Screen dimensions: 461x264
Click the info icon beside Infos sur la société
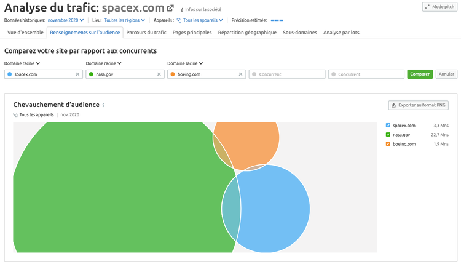pos(182,10)
